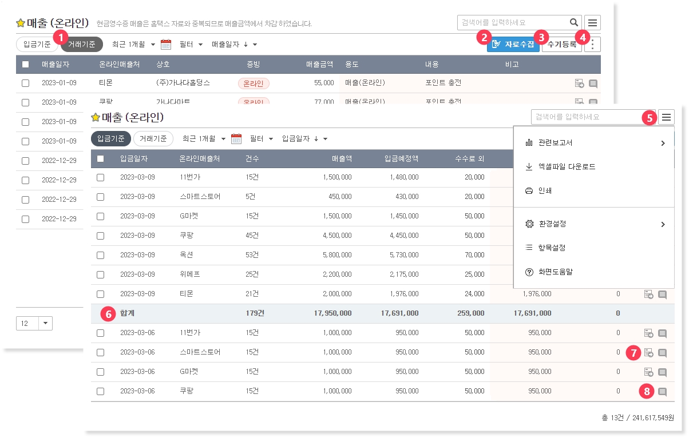The width and height of the screenshot is (689, 438).
Task: Expand the 최근 1개월 period dropdown in front panel
Action: (204, 138)
